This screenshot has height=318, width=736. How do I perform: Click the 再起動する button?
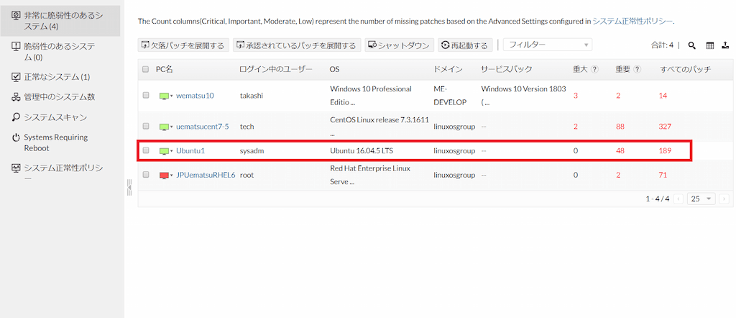(x=465, y=45)
